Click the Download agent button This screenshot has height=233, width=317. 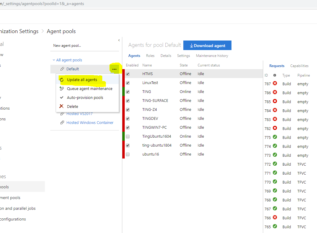(x=207, y=45)
